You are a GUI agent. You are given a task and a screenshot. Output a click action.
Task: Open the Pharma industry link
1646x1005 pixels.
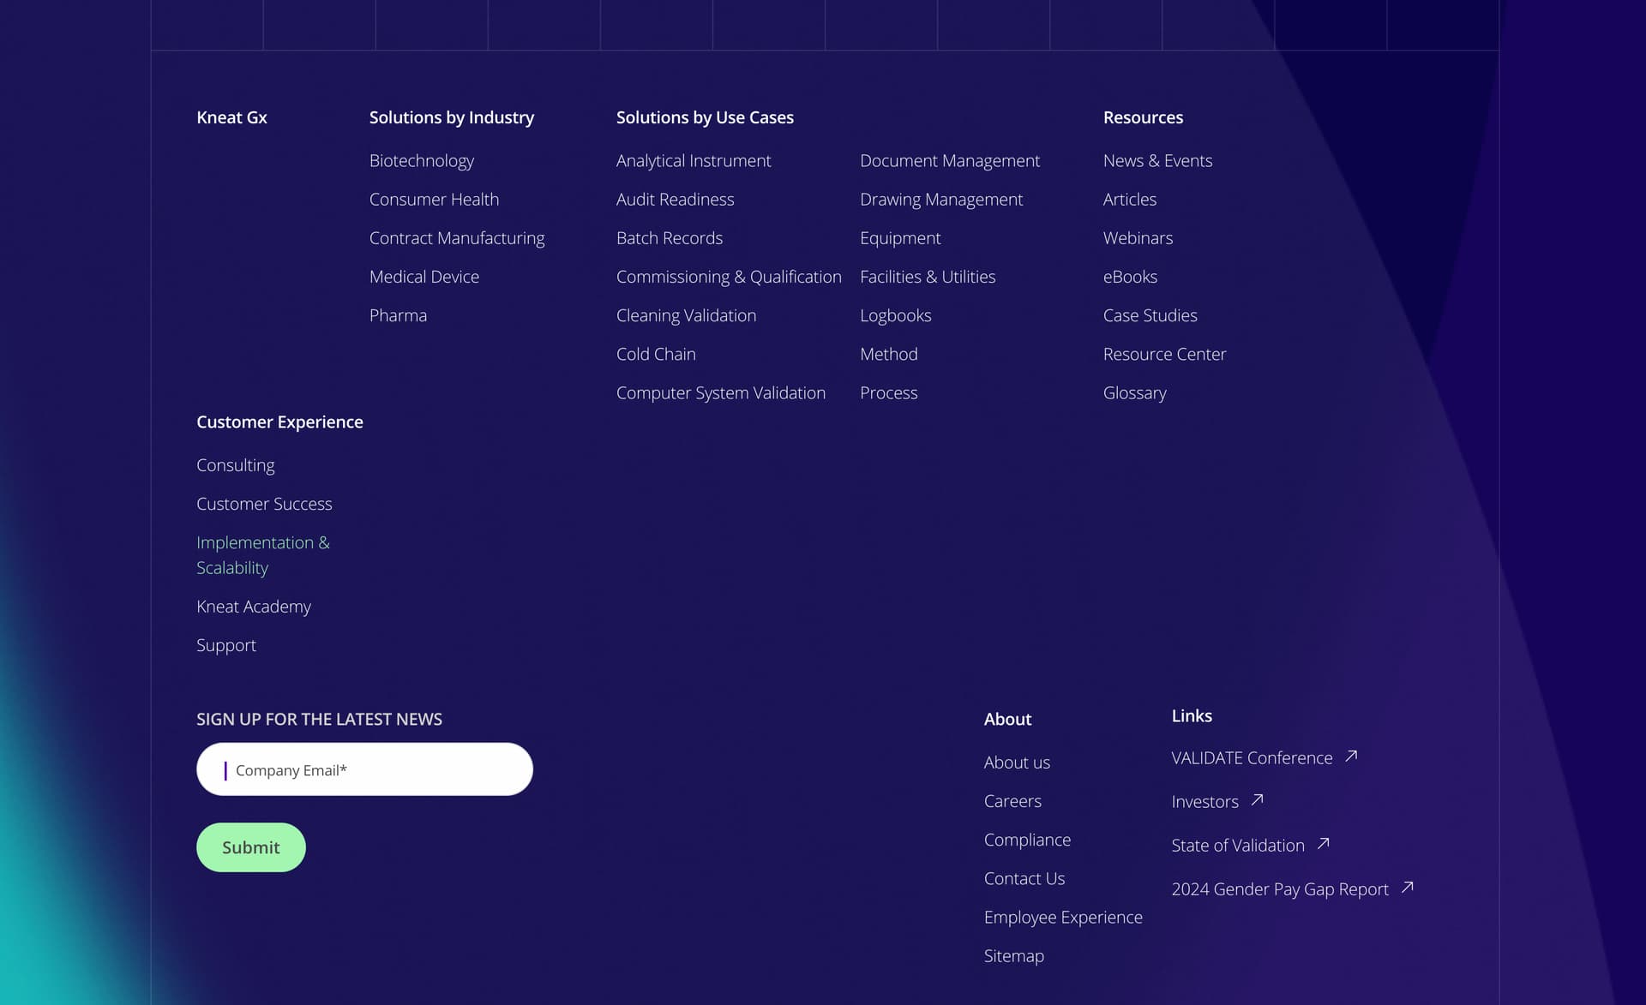click(x=398, y=315)
